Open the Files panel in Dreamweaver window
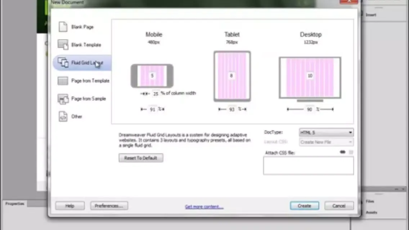Viewport: 409px width, 230px height. (370, 201)
